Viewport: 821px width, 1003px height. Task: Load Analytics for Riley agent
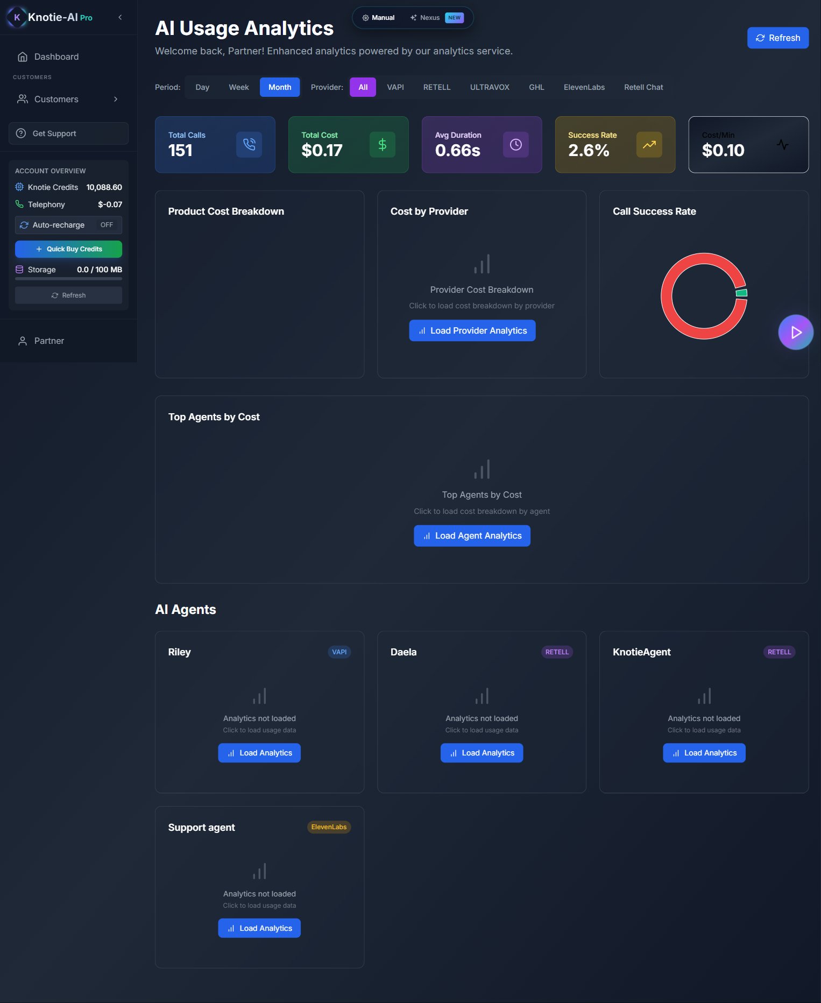click(259, 753)
